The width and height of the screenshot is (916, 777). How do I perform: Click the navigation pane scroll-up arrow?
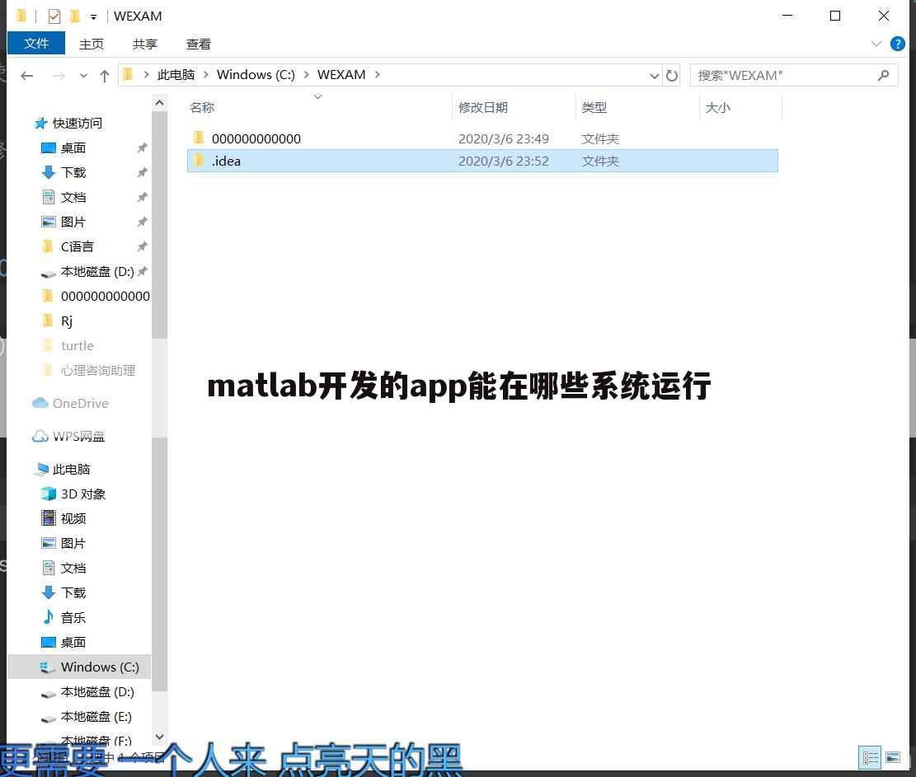(x=159, y=103)
